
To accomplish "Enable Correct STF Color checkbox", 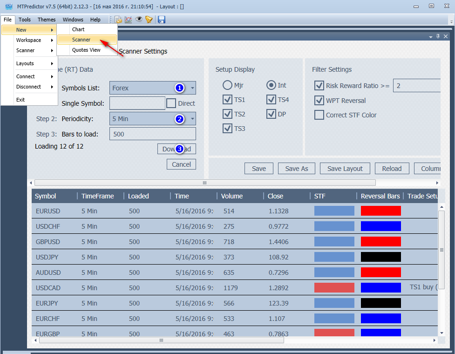I will point(319,115).
